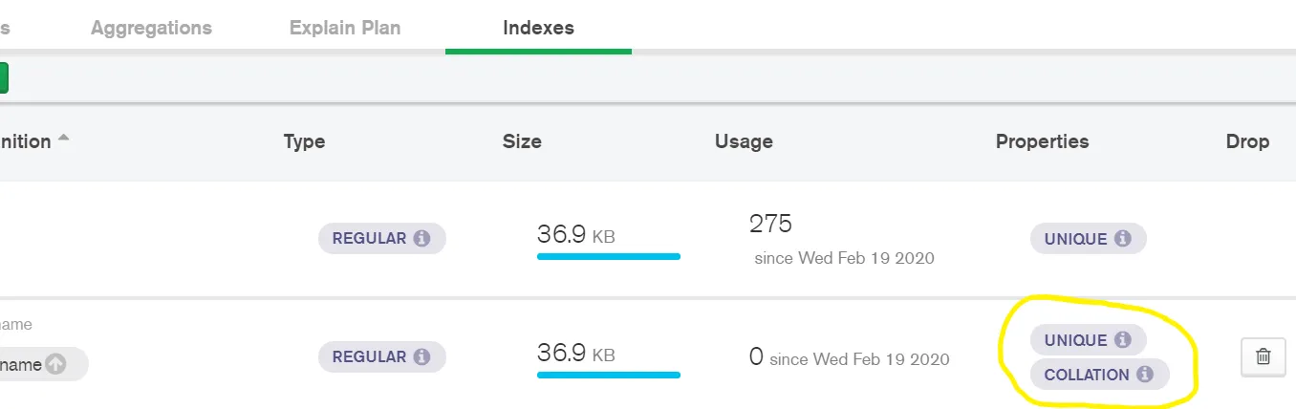This screenshot has height=409, width=1296.
Task: Open the Explain Plan tab
Action: pos(345,28)
